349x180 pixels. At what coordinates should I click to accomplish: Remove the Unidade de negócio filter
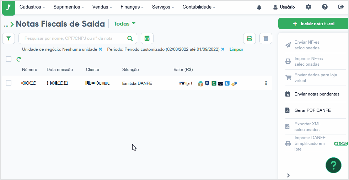[100, 49]
